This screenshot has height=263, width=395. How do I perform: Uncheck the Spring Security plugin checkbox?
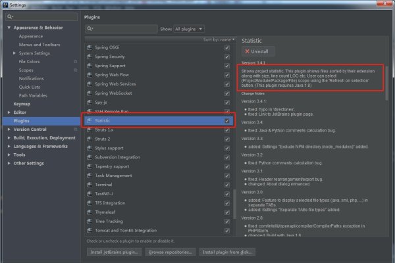pyautogui.click(x=227, y=57)
